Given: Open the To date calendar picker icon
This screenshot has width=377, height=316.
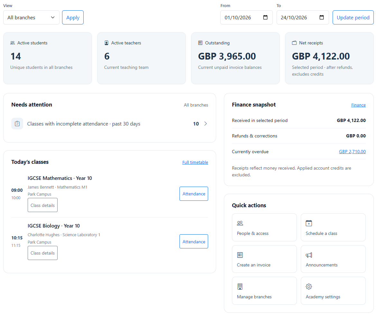Looking at the screenshot, I should point(321,17).
